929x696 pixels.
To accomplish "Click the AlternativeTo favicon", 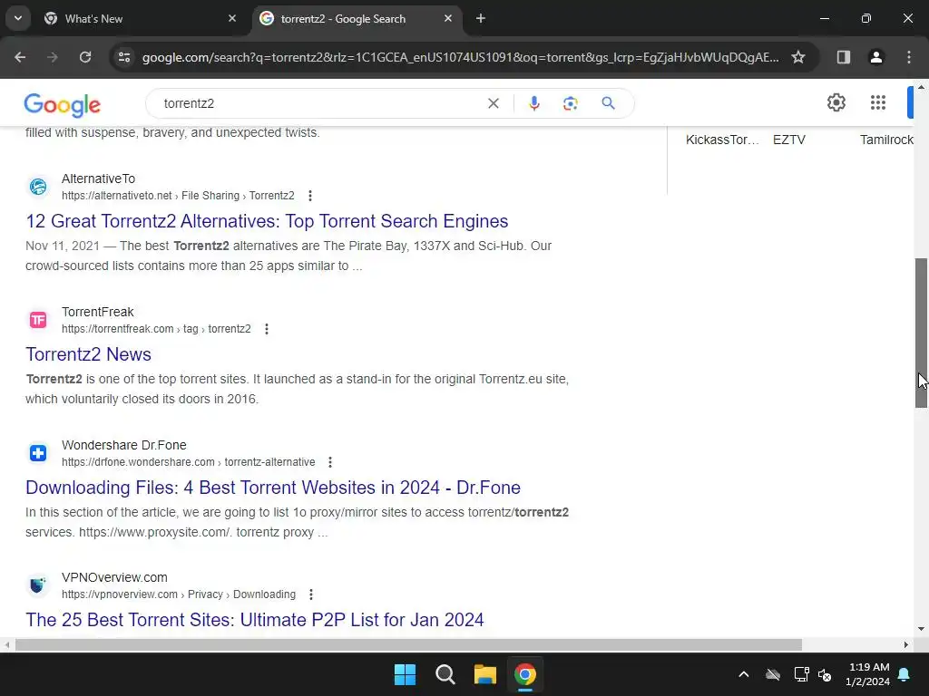I will (x=38, y=187).
